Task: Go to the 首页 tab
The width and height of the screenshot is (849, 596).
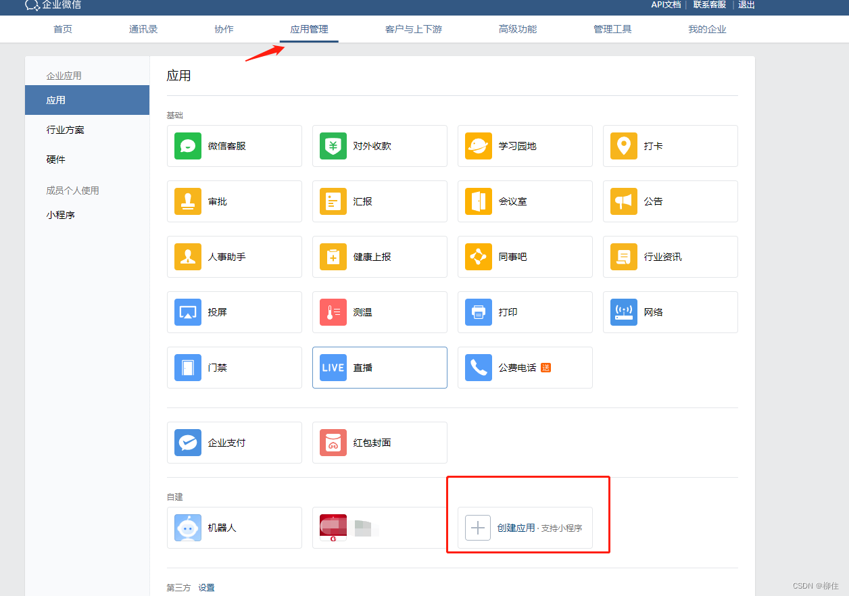Action: point(63,29)
